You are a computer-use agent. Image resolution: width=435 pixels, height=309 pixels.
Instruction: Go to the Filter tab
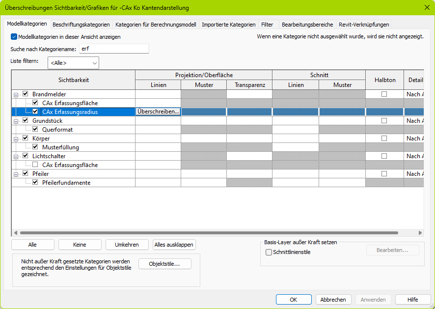pos(267,25)
